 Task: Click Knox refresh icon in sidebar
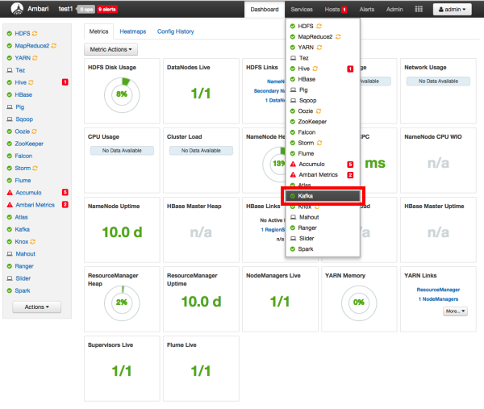click(33, 242)
